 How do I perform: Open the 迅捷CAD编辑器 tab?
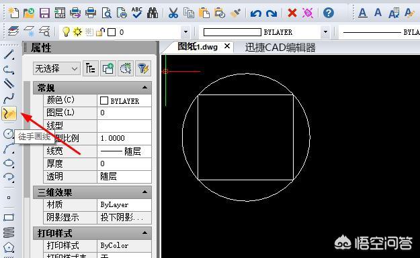[x=280, y=48]
